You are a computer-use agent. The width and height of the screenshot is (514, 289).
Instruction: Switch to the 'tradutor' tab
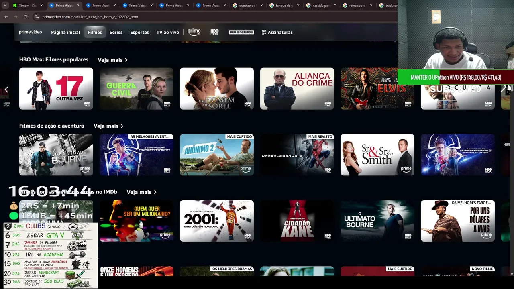coord(388,6)
